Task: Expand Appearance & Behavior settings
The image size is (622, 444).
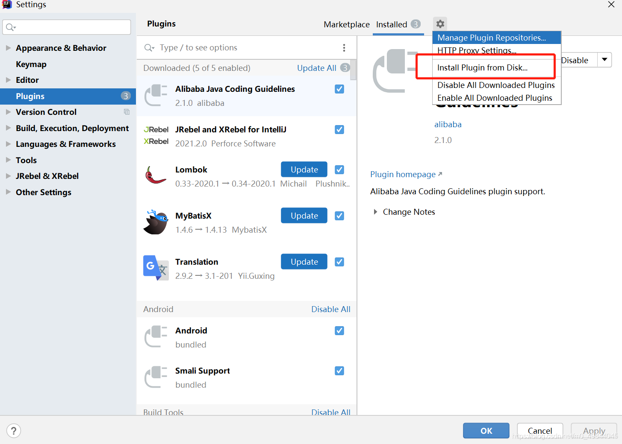Action: 8,48
